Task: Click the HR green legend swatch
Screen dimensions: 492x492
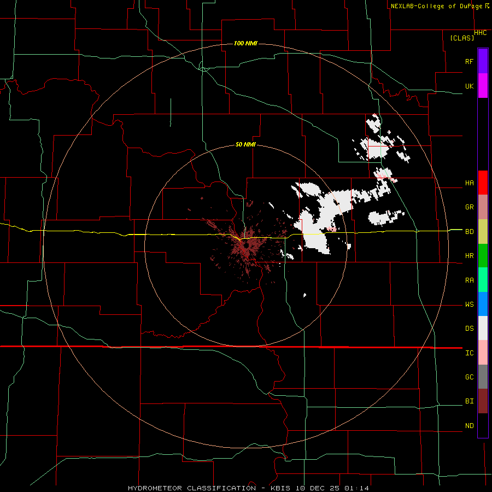Action: 483,256
